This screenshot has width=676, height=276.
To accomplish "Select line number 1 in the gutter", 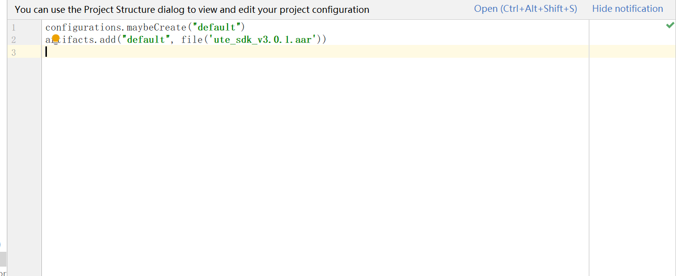I will pos(13,28).
